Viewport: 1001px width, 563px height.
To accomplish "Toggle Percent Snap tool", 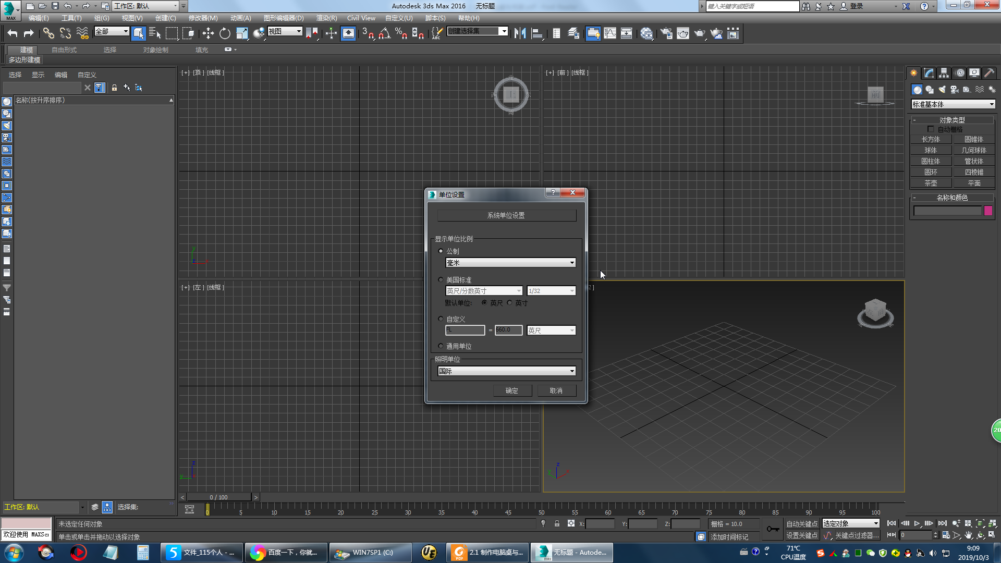I will point(401,33).
